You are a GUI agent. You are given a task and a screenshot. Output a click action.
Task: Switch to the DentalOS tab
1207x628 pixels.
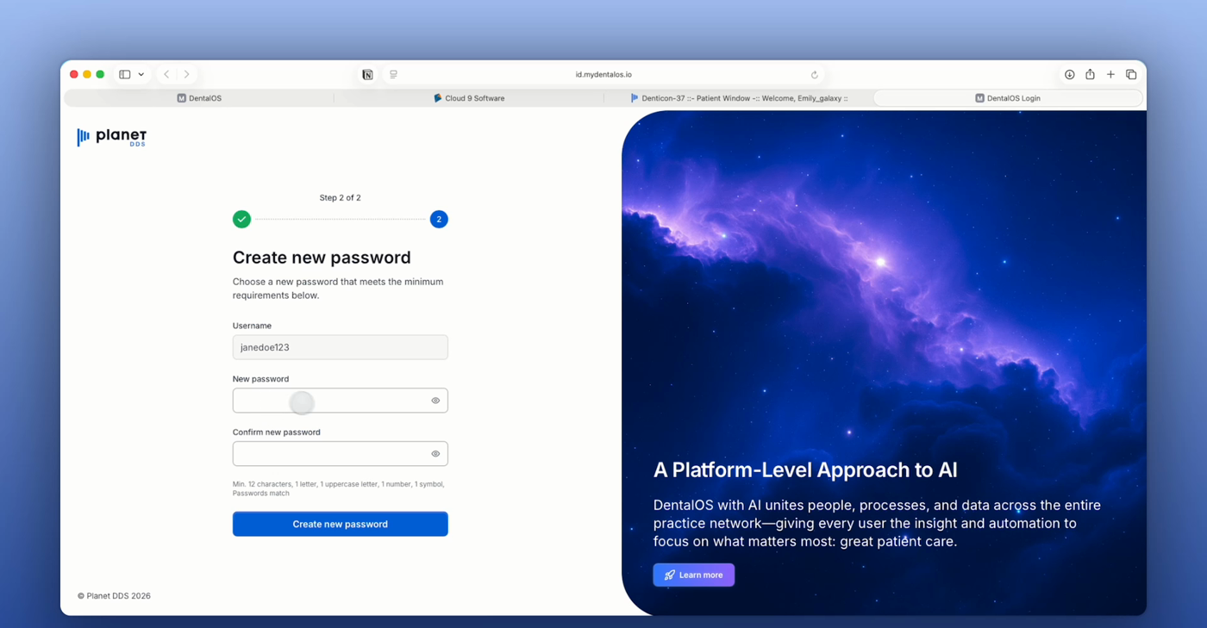tap(199, 98)
